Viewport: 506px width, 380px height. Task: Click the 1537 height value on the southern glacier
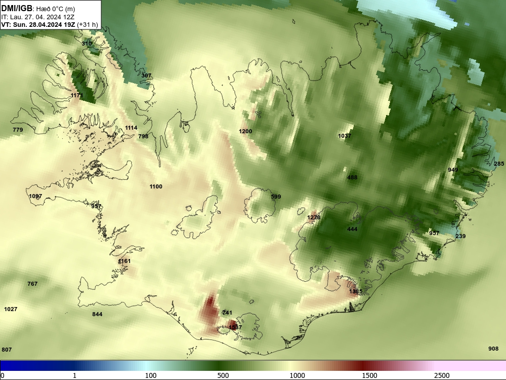click(x=235, y=327)
